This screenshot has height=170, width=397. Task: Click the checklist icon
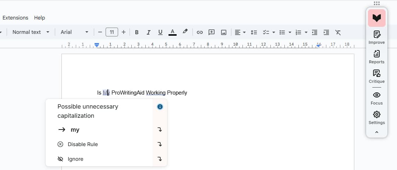pos(266,32)
